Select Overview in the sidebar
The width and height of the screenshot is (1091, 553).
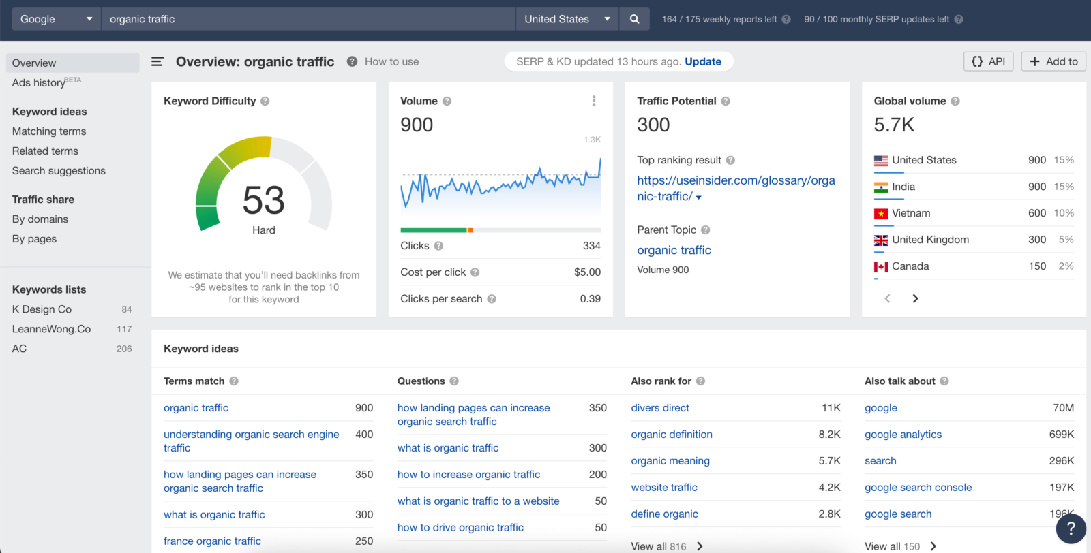[73, 63]
